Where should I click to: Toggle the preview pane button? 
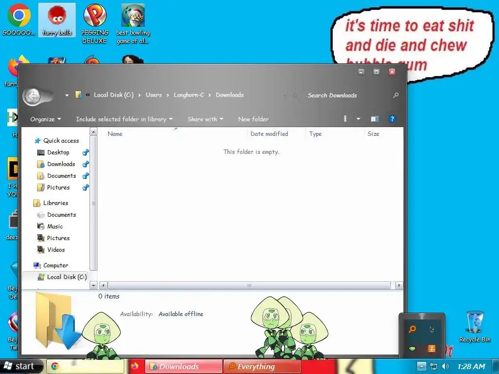click(375, 119)
